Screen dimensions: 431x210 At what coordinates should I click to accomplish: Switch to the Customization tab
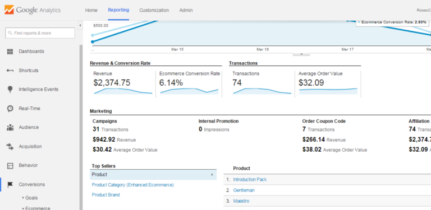point(154,10)
